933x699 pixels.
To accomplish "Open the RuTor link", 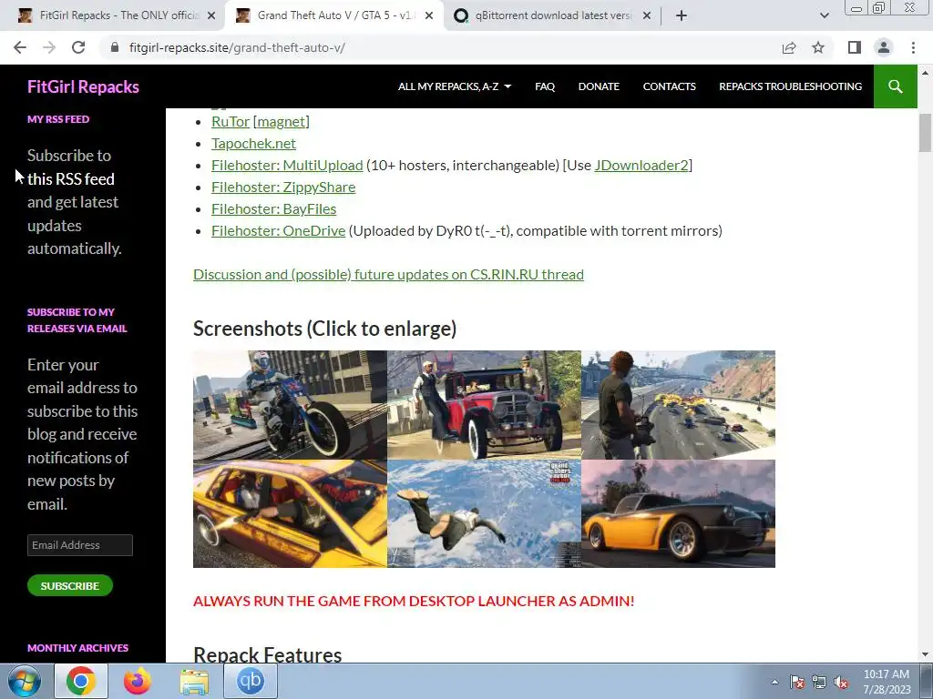I will [231, 121].
